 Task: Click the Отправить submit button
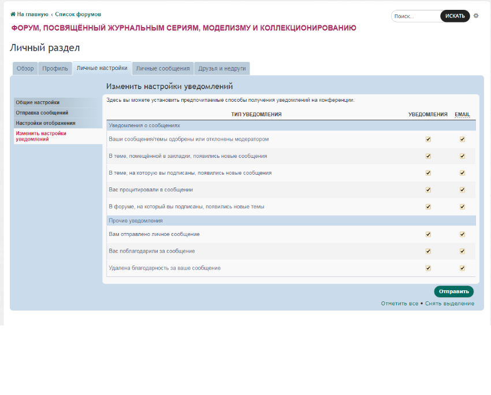[453, 291]
